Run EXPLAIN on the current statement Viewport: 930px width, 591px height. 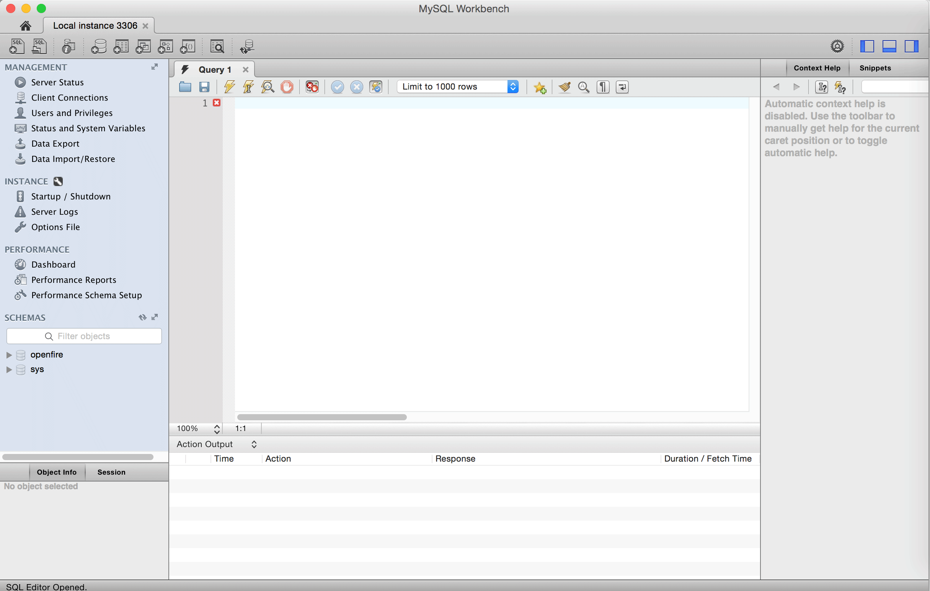coord(267,87)
